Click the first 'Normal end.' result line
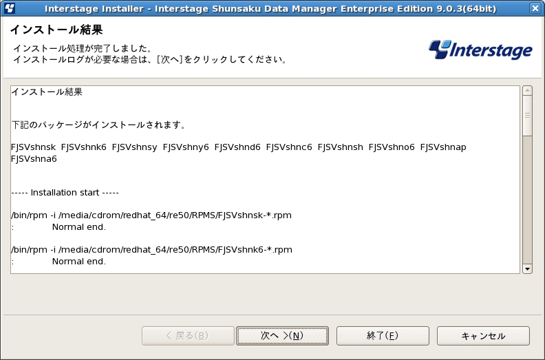Image resolution: width=545 pixels, height=360 pixels. tap(79, 227)
